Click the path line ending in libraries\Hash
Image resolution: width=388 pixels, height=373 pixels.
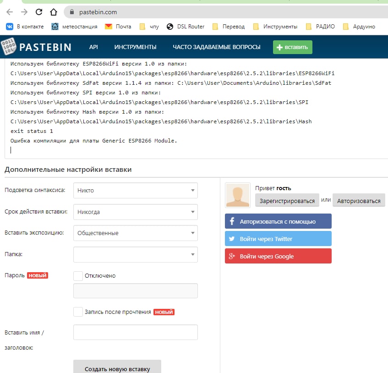pyautogui.click(x=161, y=121)
